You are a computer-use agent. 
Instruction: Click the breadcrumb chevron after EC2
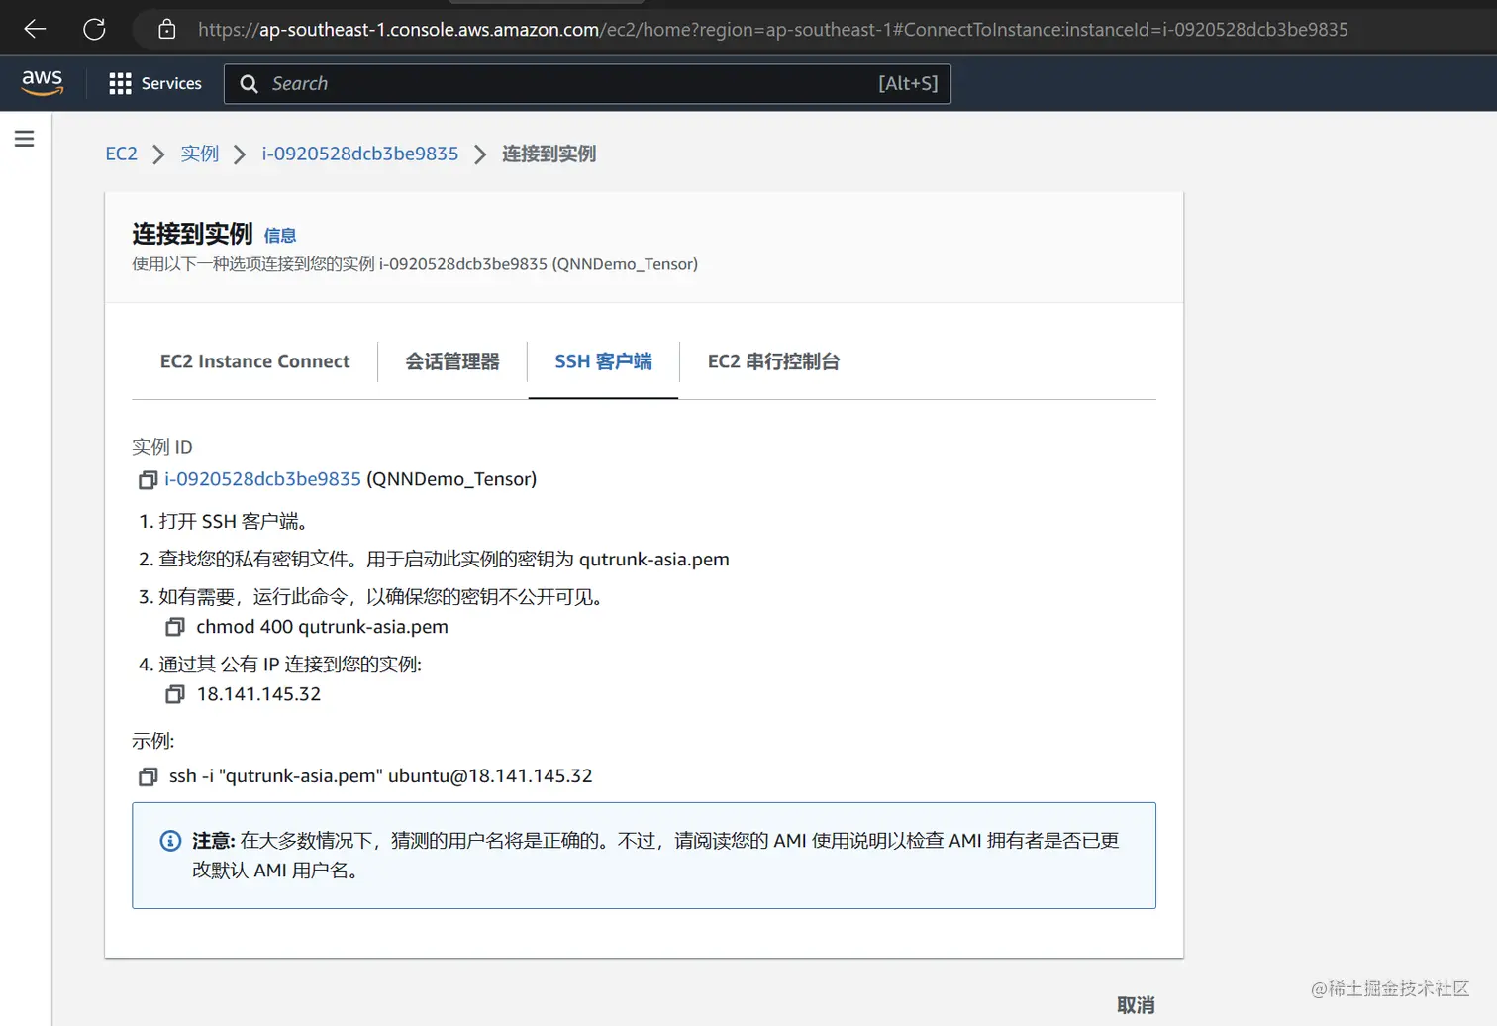pyautogui.click(x=159, y=154)
